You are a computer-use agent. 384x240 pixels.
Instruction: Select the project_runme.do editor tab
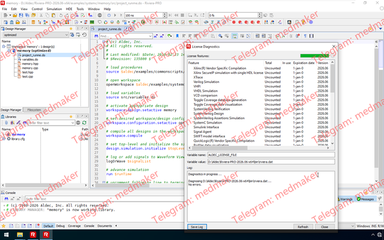[109, 29]
